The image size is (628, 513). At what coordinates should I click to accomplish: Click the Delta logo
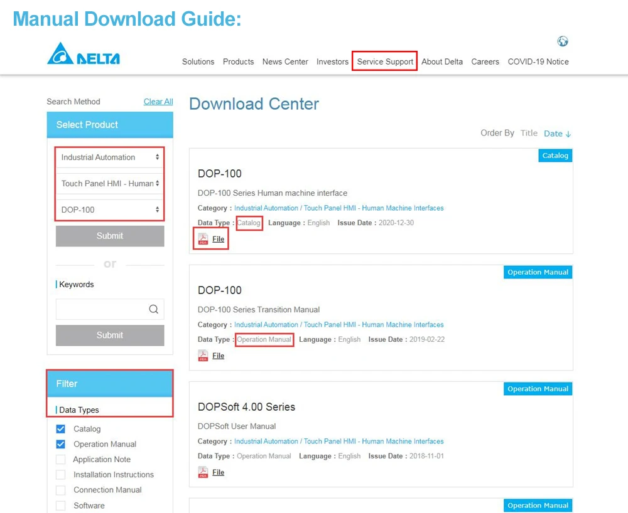coord(84,53)
